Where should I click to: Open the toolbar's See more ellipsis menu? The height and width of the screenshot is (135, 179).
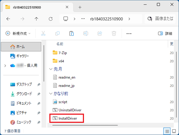[x=129, y=34]
